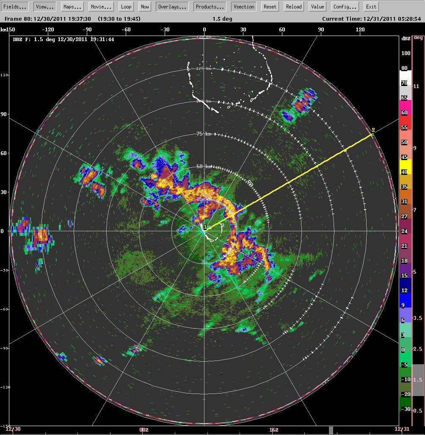Image resolution: width=425 pixels, height=435 pixels.
Task: Click the '125 km' range ring label
Action: (204, 69)
